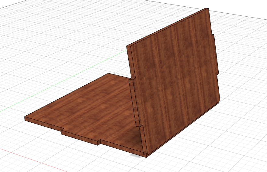Click the red axis line on the grid
This screenshot has height=172, width=267.
[x=34, y=160]
